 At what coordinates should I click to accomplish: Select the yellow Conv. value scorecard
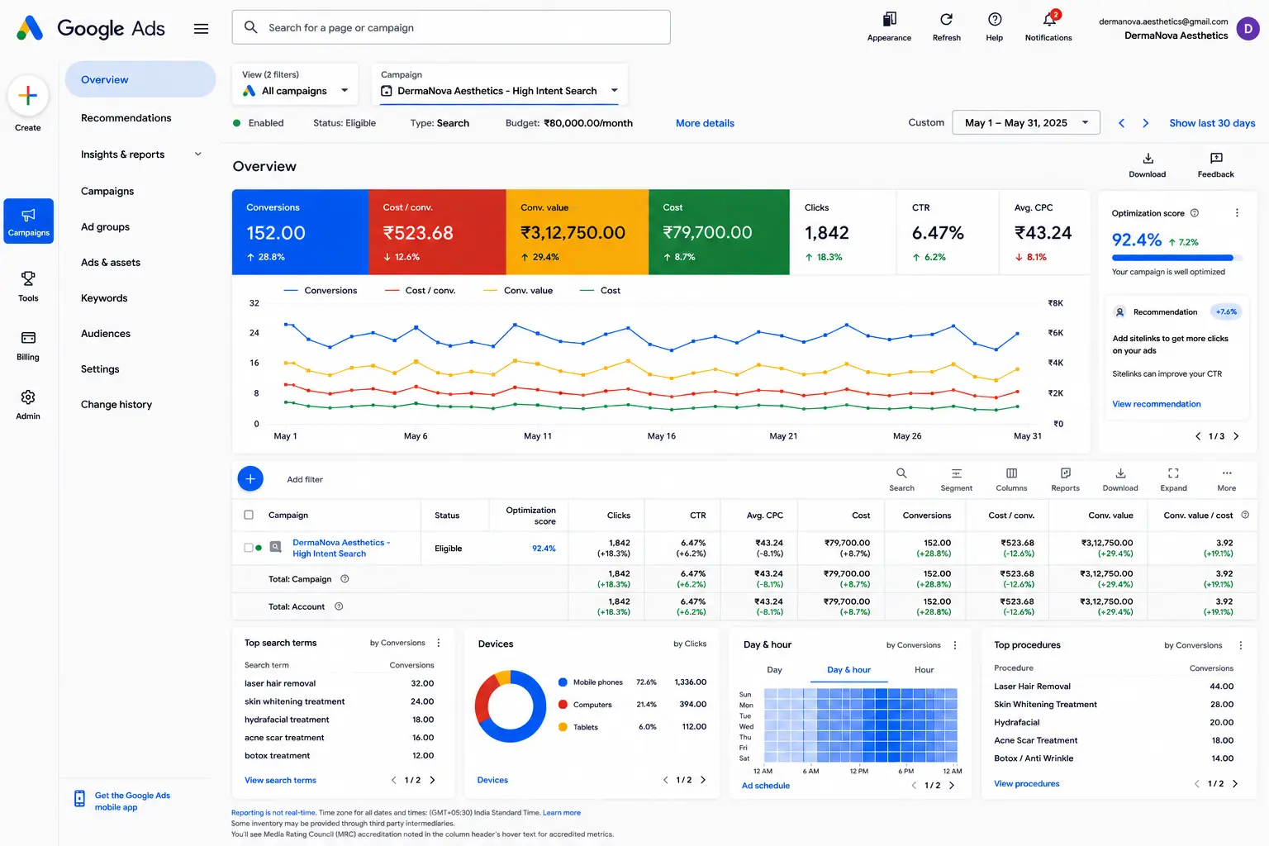tap(577, 232)
